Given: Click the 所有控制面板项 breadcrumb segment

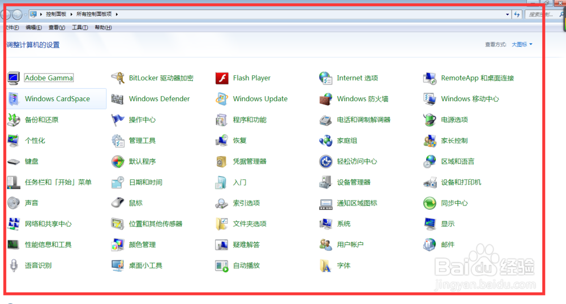Looking at the screenshot, I should [x=94, y=14].
